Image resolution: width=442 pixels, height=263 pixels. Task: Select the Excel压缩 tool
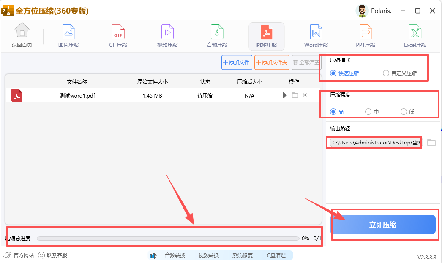pos(415,36)
